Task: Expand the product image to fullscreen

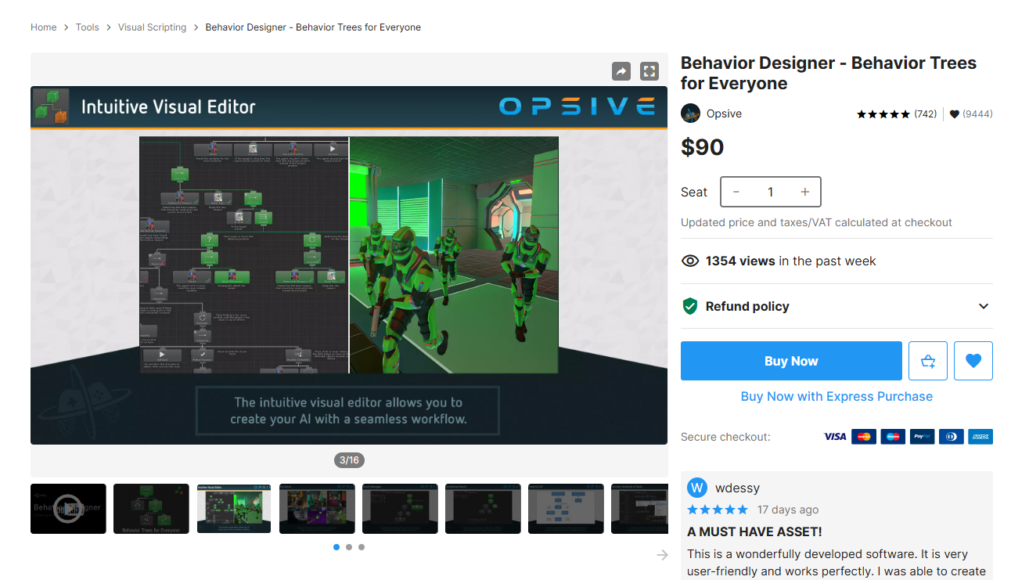Action: (x=649, y=71)
